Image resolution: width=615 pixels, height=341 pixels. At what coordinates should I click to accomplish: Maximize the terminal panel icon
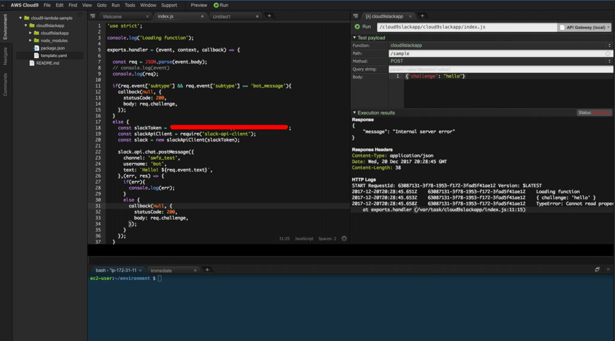597,269
